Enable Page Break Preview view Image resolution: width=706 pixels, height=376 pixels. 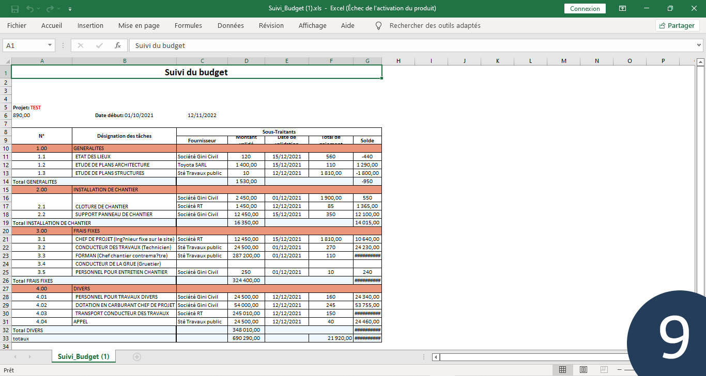pos(604,370)
